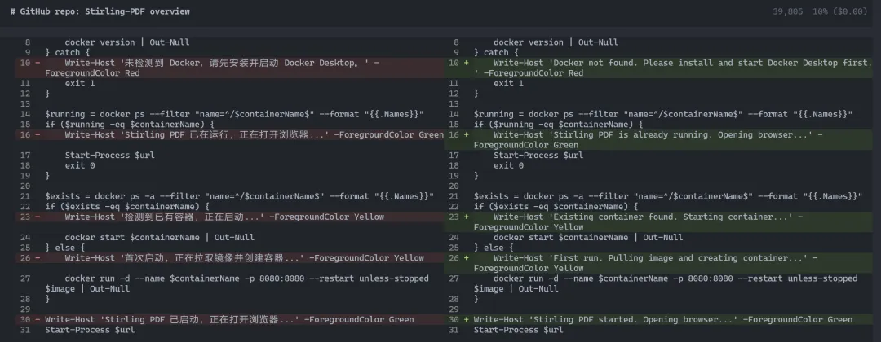
Task: Click '} else {' on left line 25
Action: point(64,248)
